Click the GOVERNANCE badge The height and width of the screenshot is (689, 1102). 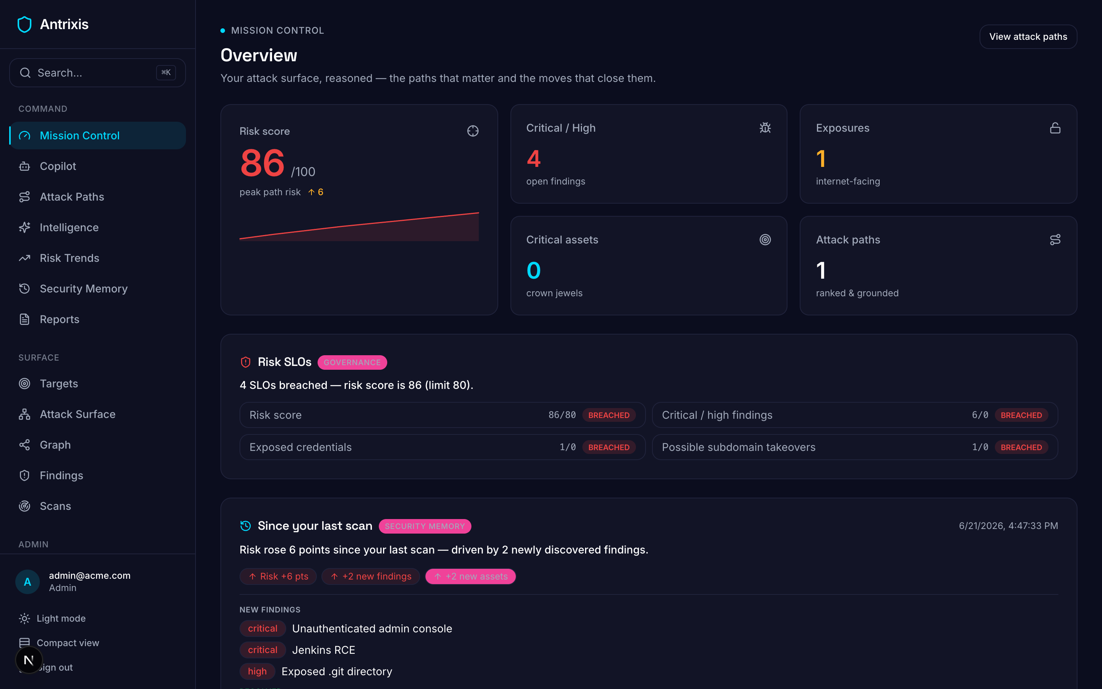(352, 362)
